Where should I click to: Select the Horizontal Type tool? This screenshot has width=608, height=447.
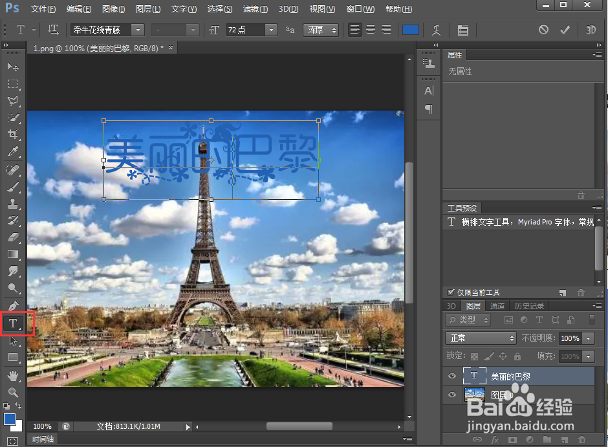tap(13, 323)
